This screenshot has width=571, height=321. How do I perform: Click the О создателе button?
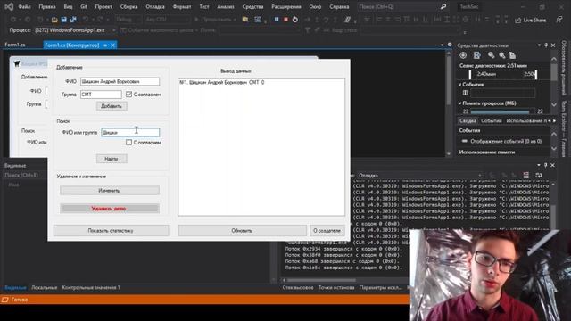coord(327,230)
